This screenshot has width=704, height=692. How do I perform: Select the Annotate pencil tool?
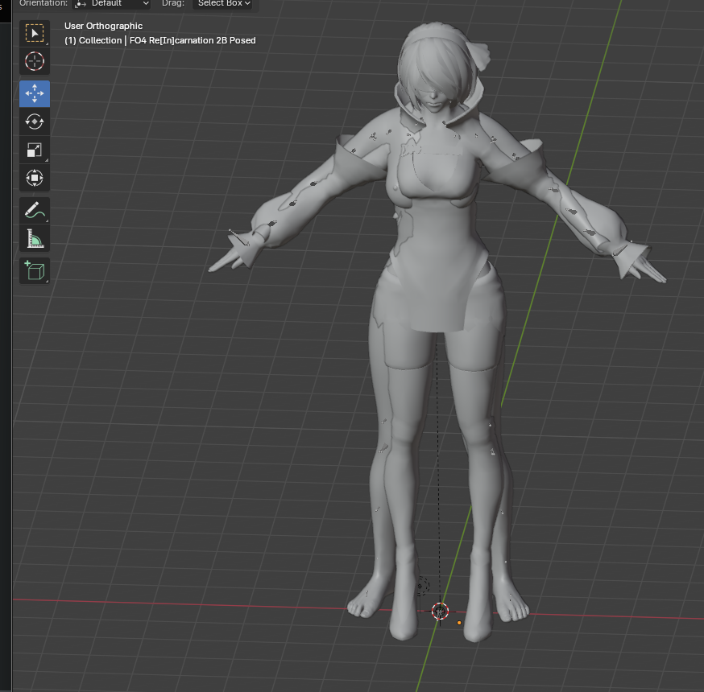[x=35, y=210]
